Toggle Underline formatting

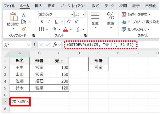(x=56, y=22)
